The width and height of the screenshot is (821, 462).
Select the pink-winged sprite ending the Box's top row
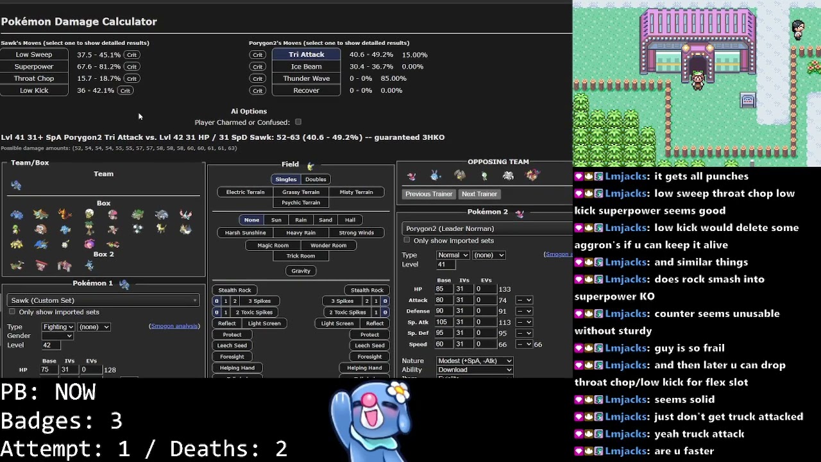[x=185, y=214]
